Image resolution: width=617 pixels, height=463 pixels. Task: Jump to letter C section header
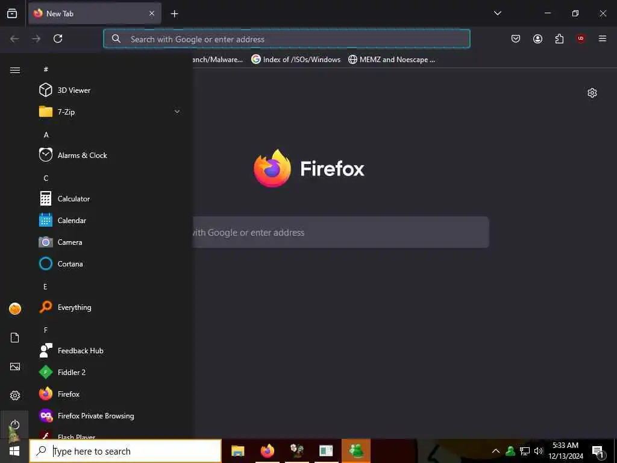coord(46,178)
